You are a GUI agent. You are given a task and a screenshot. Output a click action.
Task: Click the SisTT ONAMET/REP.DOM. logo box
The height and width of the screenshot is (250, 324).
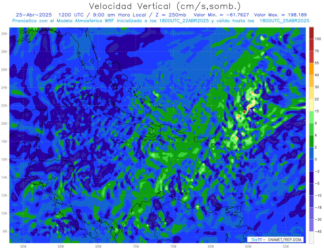(275, 239)
